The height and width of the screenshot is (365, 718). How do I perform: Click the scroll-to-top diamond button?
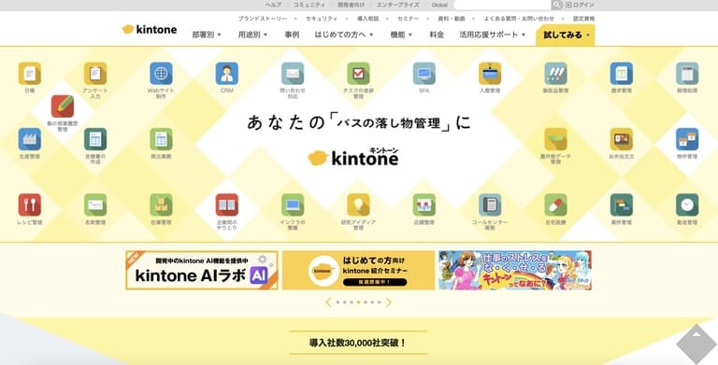point(696,344)
